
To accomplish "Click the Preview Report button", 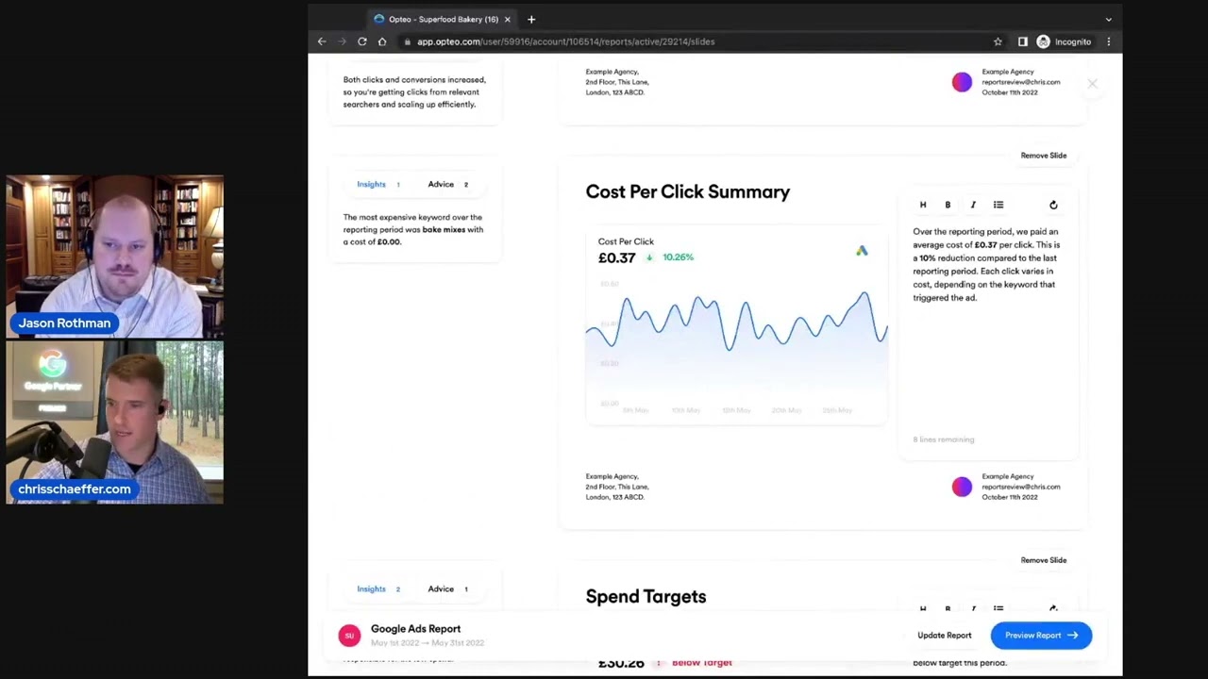I will tap(1041, 635).
